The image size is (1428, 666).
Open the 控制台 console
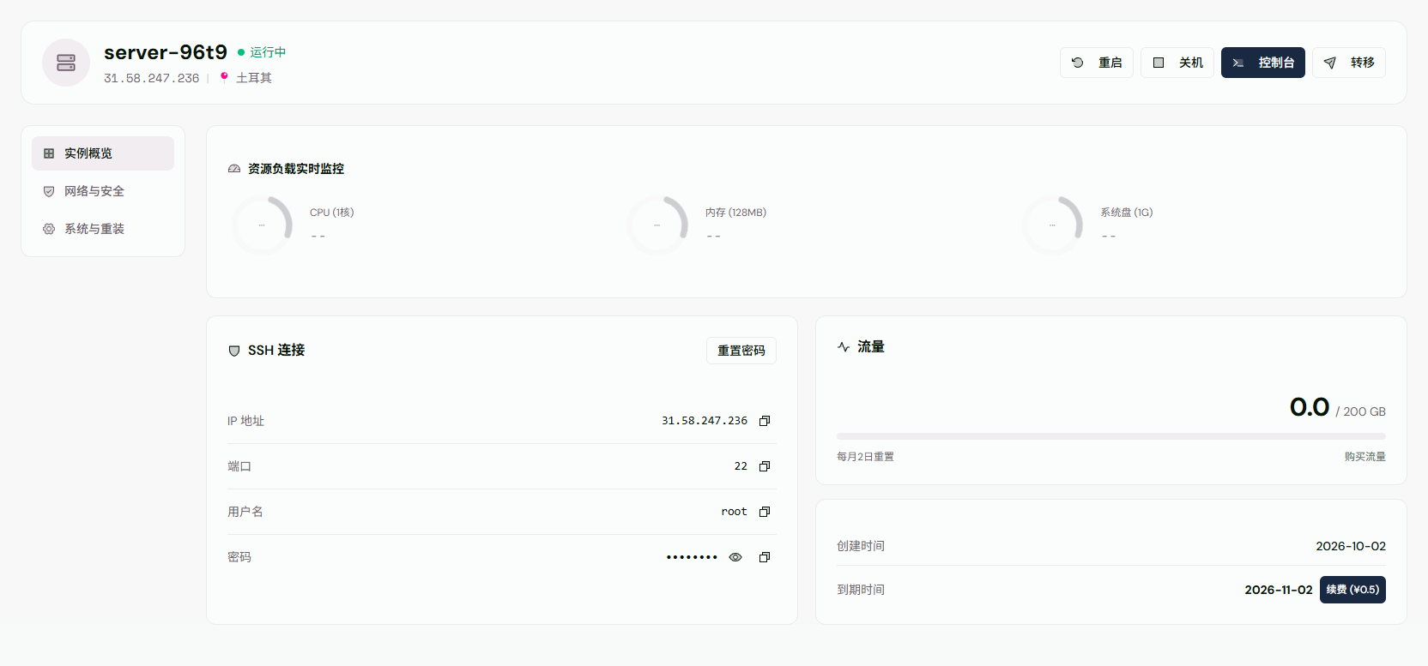1263,63
